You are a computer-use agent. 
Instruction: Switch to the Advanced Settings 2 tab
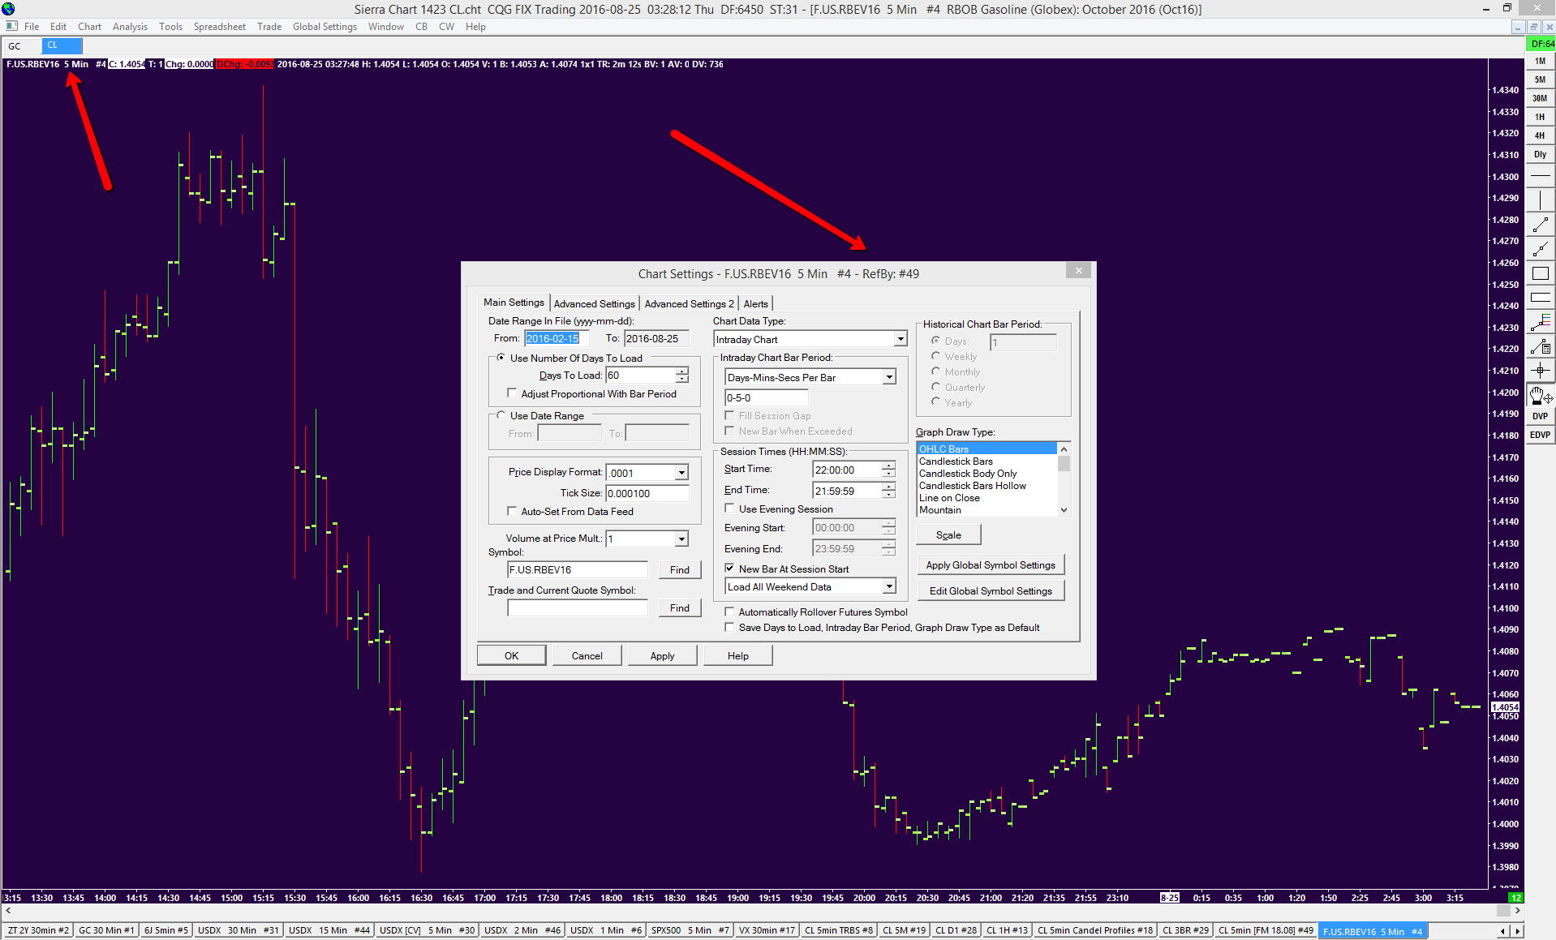(x=689, y=303)
